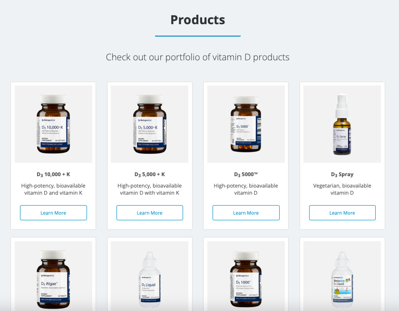The width and height of the screenshot is (399, 311).
Task: Click the Products section heading
Action: pyautogui.click(x=198, y=20)
